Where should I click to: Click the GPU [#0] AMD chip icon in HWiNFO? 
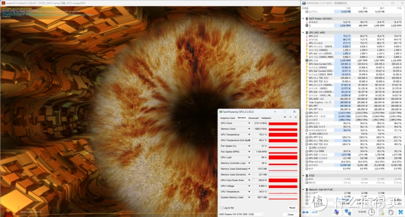coord(307,33)
